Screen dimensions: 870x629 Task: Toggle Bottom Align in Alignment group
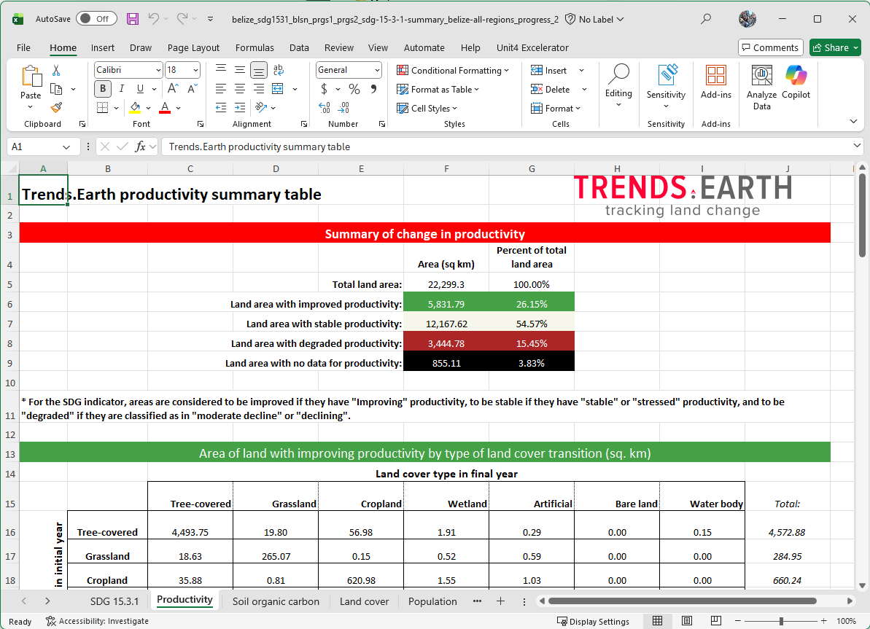tap(259, 70)
